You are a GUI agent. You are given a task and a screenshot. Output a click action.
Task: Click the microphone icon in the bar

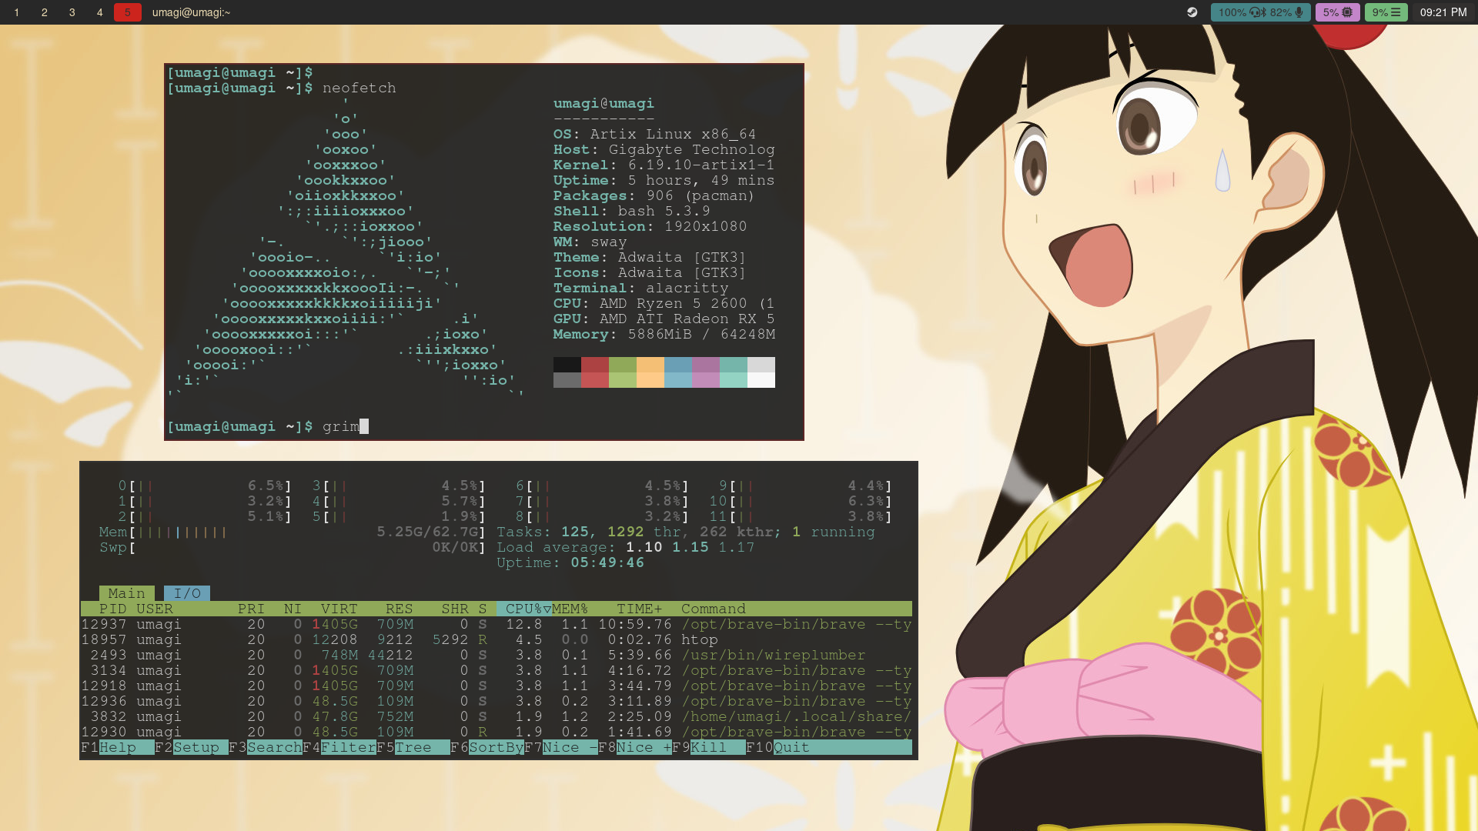pyautogui.click(x=1299, y=12)
